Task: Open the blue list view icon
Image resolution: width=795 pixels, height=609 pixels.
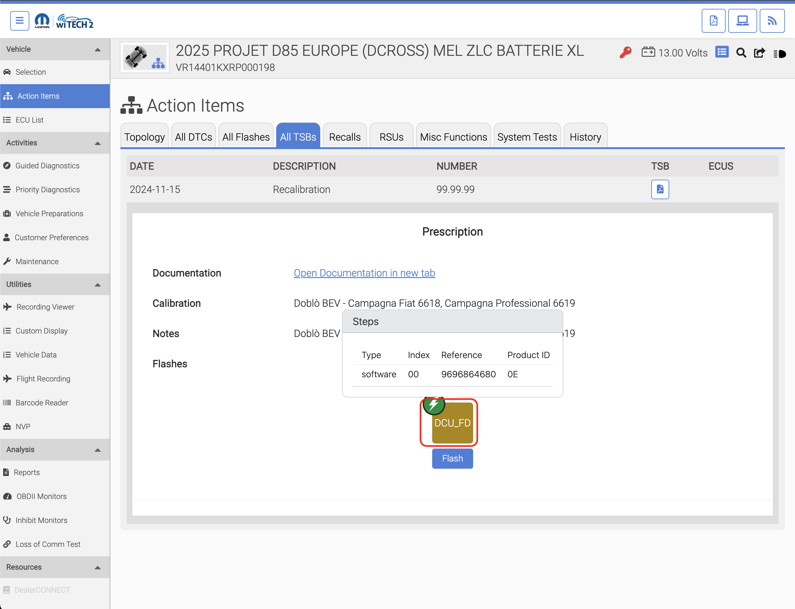Action: click(x=722, y=52)
